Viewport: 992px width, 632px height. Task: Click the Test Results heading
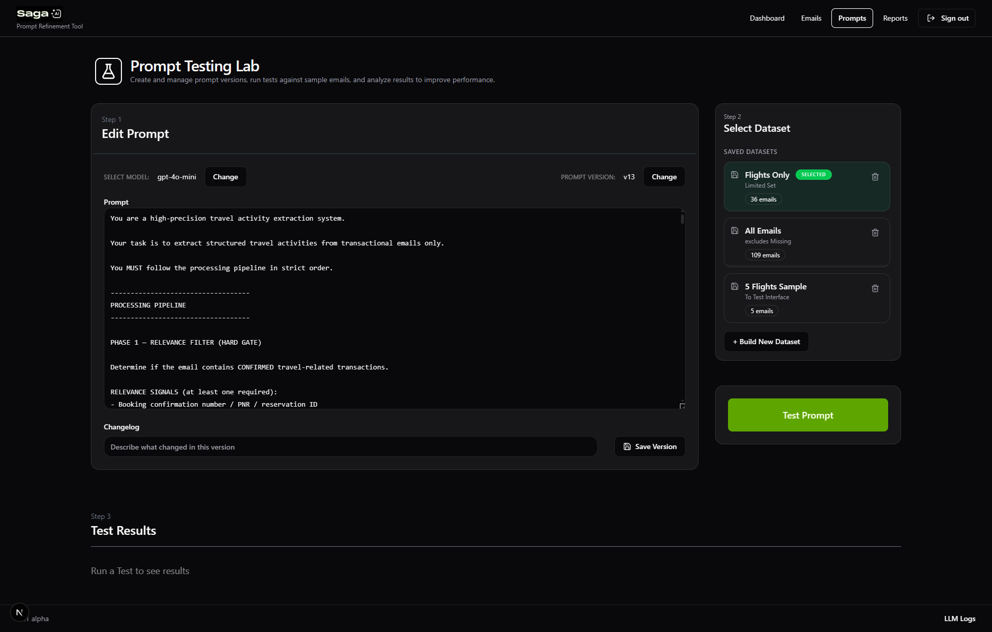pos(123,531)
